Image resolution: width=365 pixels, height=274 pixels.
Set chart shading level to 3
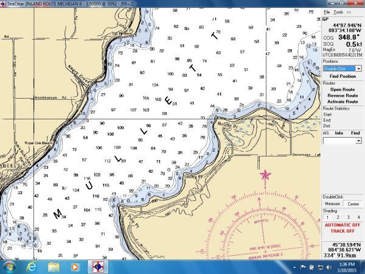pyautogui.click(x=348, y=217)
